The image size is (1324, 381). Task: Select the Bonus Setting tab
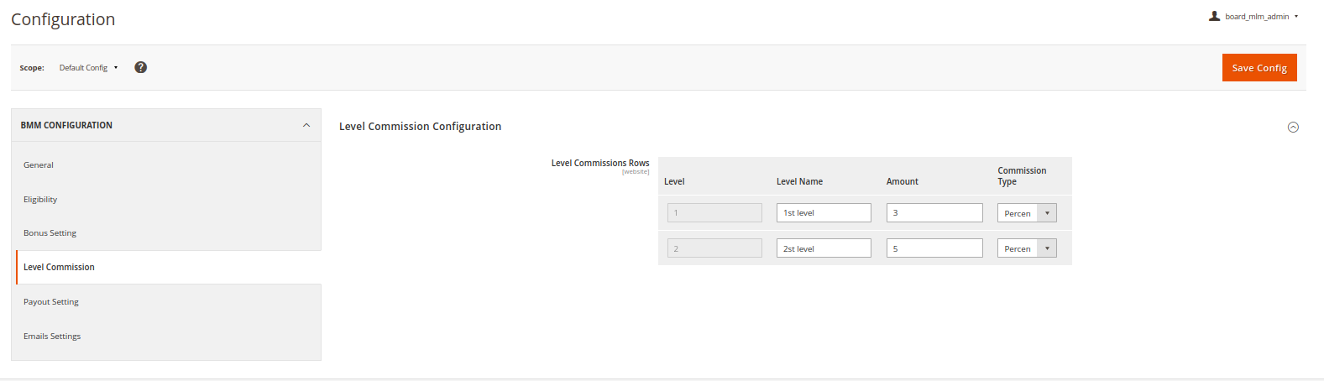(x=50, y=233)
